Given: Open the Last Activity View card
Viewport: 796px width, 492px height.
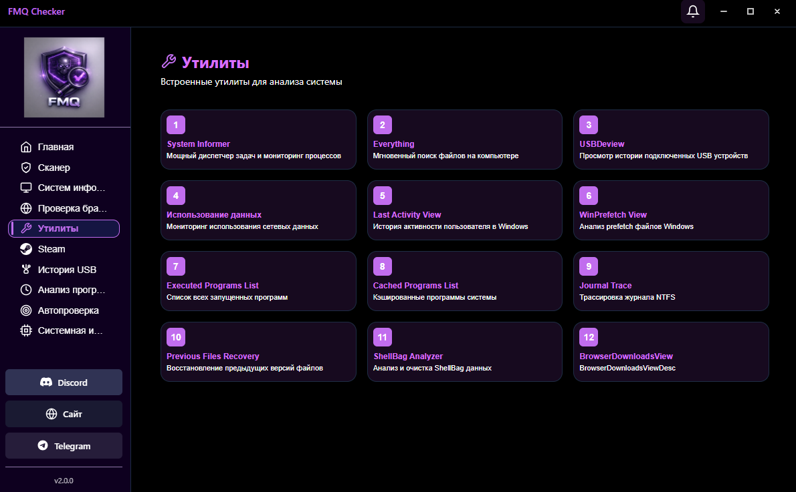Looking at the screenshot, I should point(465,210).
